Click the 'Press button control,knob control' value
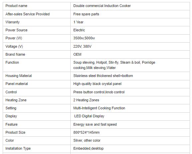The image size is (192, 154). click(x=99, y=92)
